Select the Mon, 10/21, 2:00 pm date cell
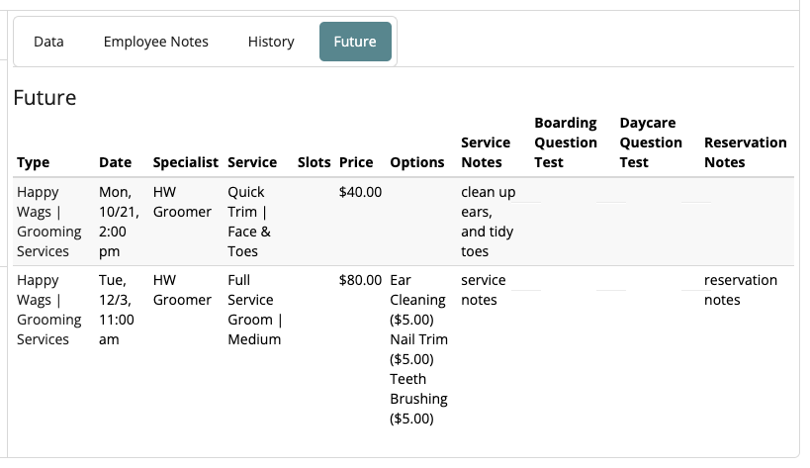Screen dimensions: 810x468 click(x=119, y=222)
